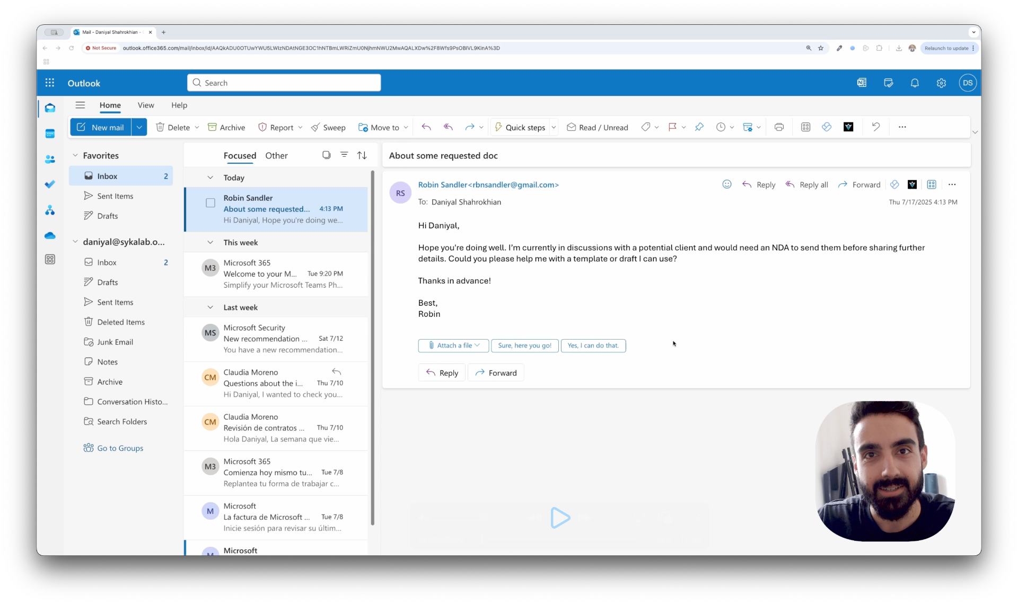Switch to the View tab
The width and height of the screenshot is (1018, 604).
146,105
